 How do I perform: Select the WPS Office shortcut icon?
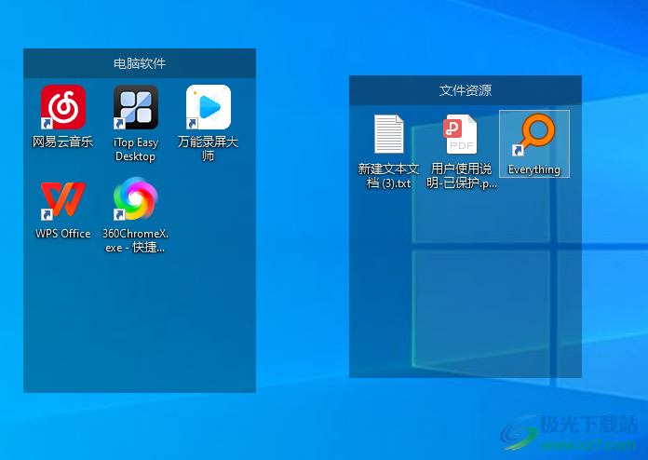click(x=63, y=199)
